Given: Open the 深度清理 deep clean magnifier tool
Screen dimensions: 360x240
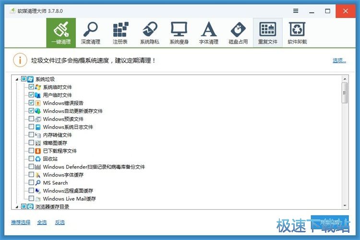Looking at the screenshot, I should (x=90, y=33).
